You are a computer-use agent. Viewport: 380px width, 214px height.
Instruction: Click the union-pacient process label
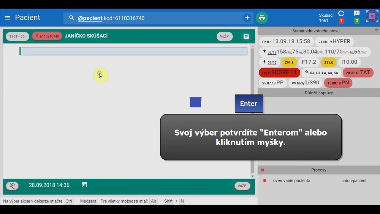pyautogui.click(x=354, y=180)
